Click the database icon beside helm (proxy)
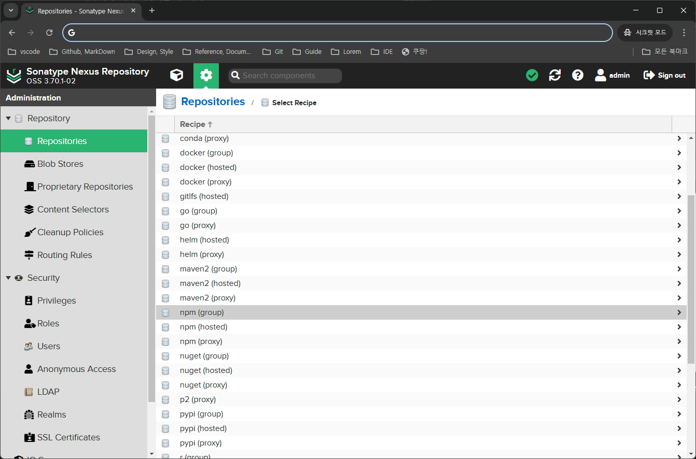The width and height of the screenshot is (696, 459). point(165,254)
